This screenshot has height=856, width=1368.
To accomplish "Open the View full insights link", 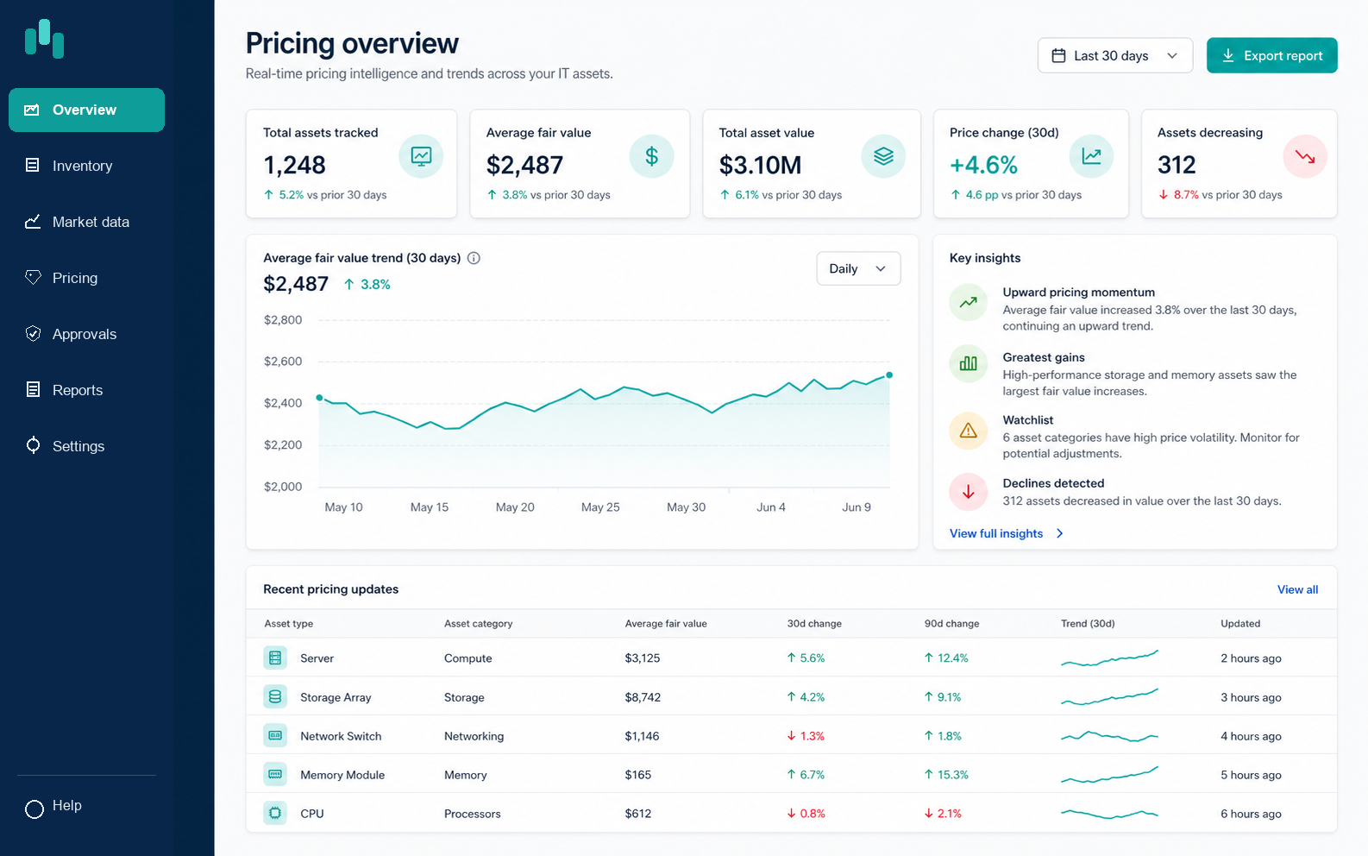I will pos(1007,533).
